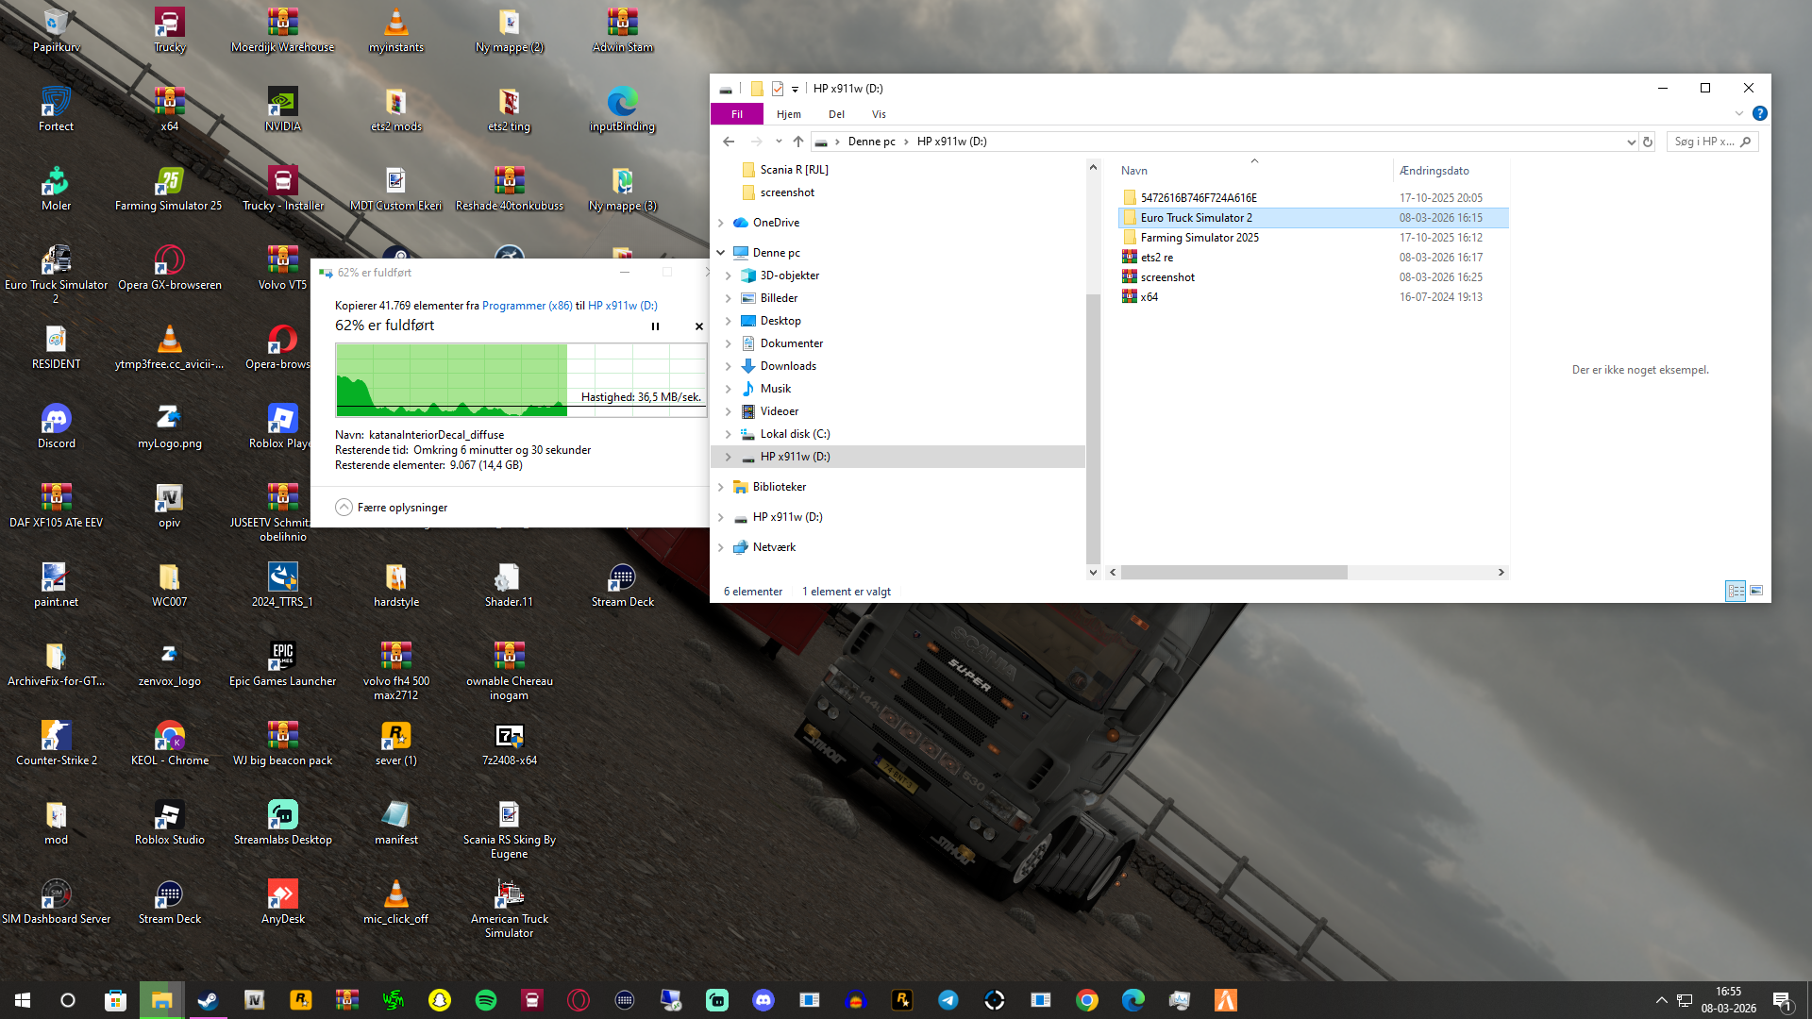Pause the file copy operation
The image size is (1812, 1019).
pyautogui.click(x=655, y=326)
